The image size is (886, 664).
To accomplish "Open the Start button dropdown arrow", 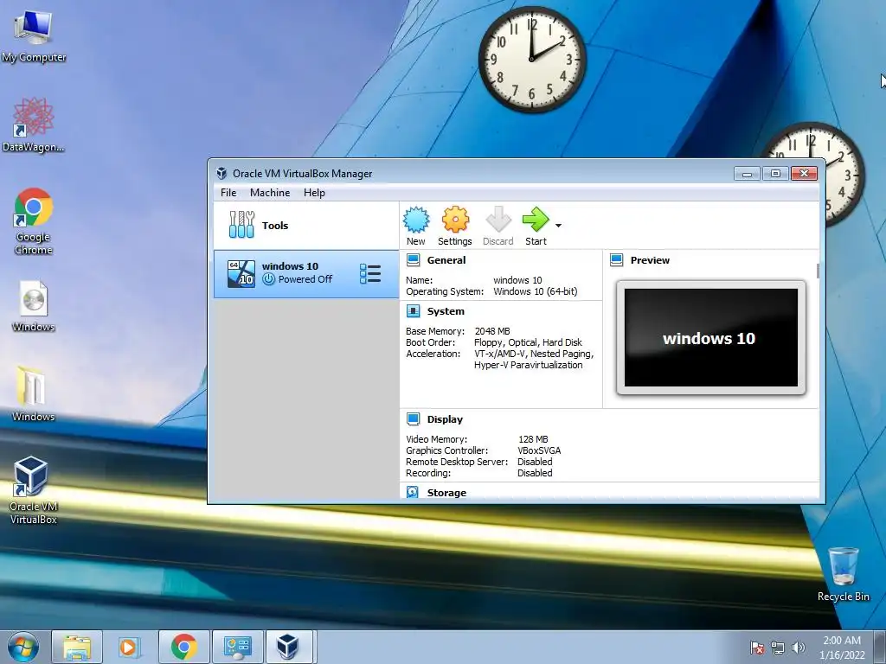I will 558,226.
